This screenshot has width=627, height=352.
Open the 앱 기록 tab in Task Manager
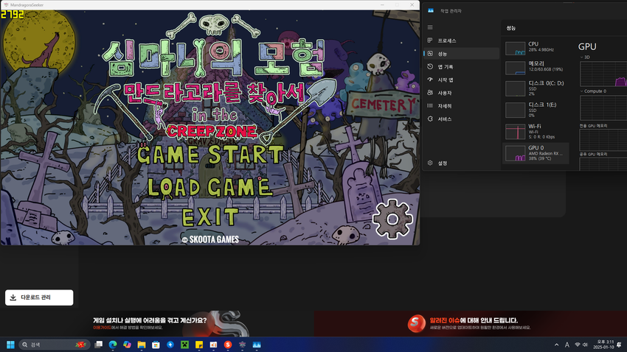[x=462, y=67]
